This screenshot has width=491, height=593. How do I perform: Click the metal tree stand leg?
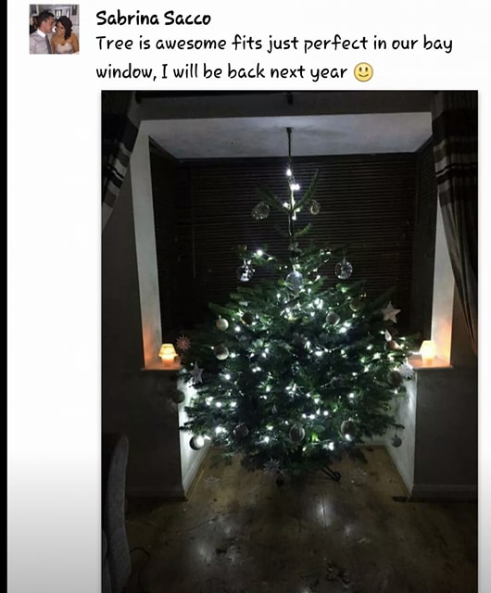pos(331,473)
